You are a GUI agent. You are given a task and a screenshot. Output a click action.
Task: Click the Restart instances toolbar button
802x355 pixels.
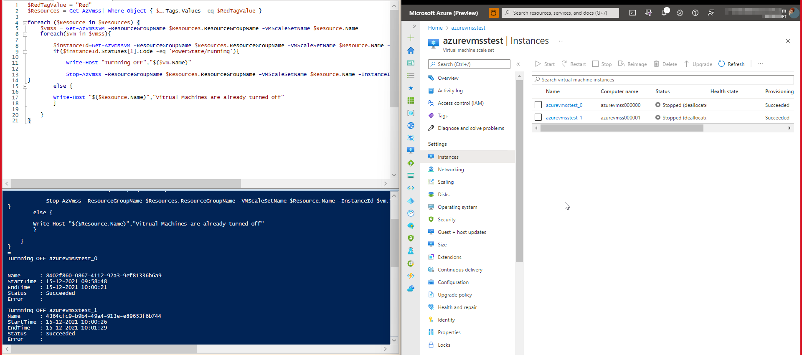(x=574, y=64)
